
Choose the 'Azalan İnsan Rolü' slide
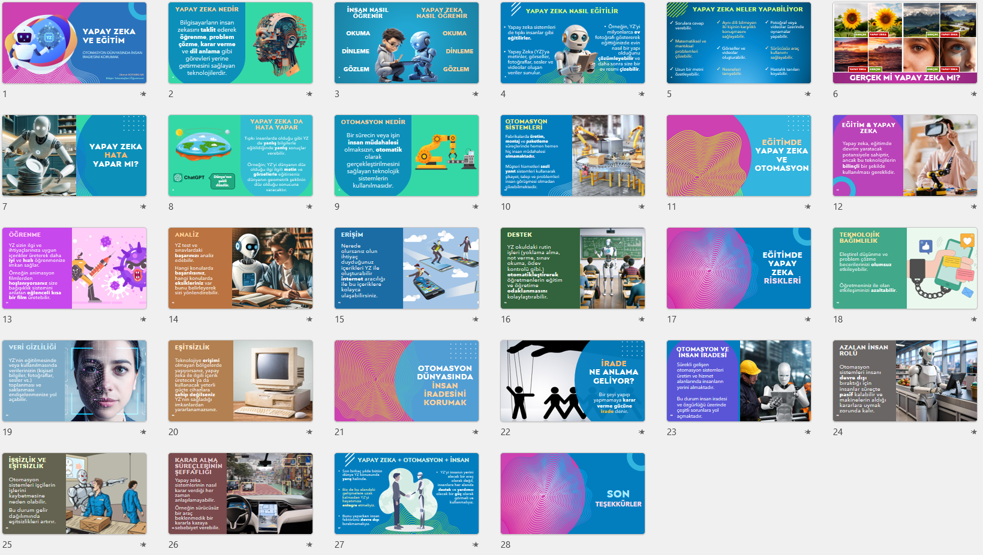[x=904, y=381]
